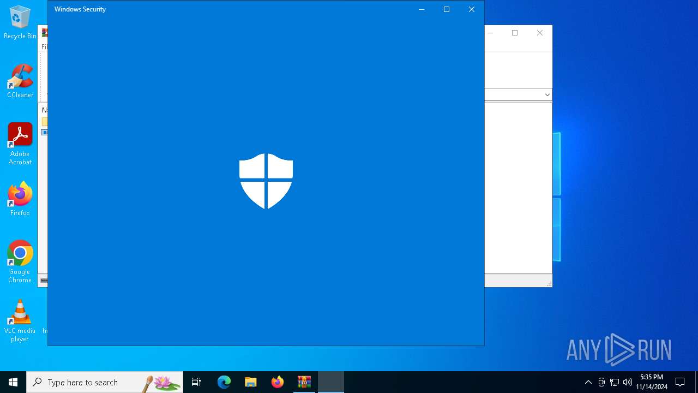Show hidden system tray icons
This screenshot has height=393, width=698.
click(588, 382)
